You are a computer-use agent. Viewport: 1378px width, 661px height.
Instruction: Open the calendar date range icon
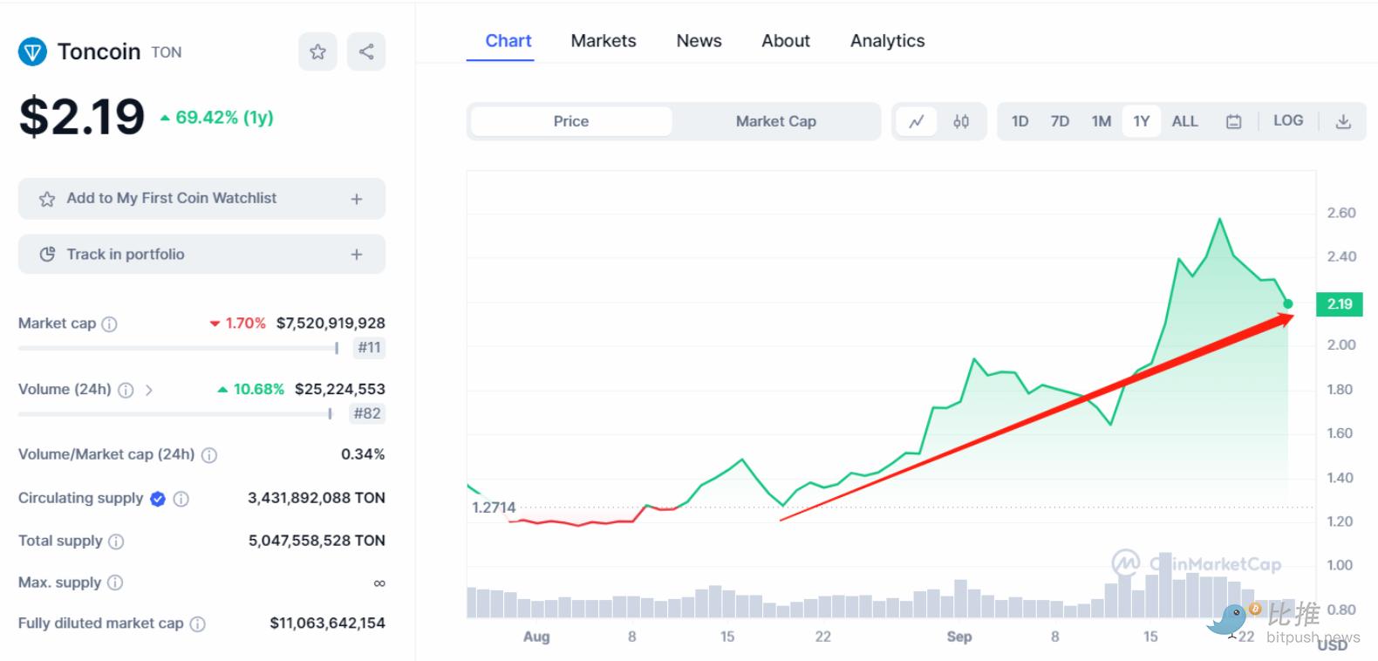click(x=1233, y=122)
